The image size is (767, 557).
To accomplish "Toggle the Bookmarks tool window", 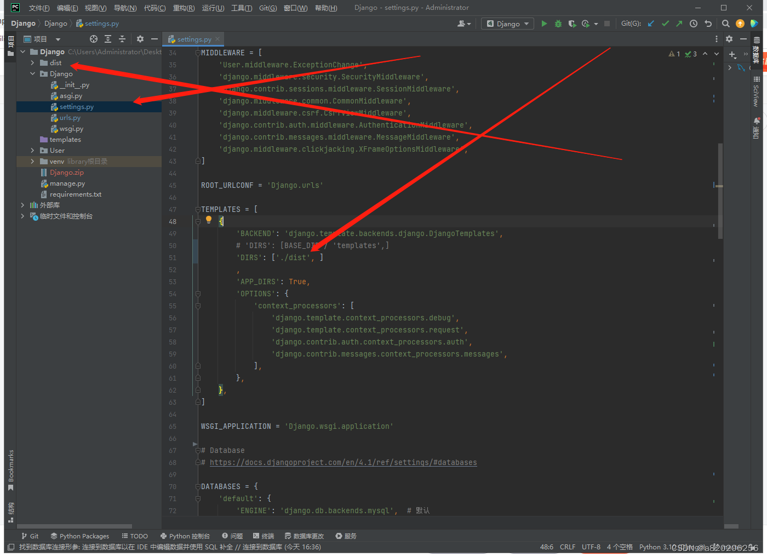I will 10,470.
